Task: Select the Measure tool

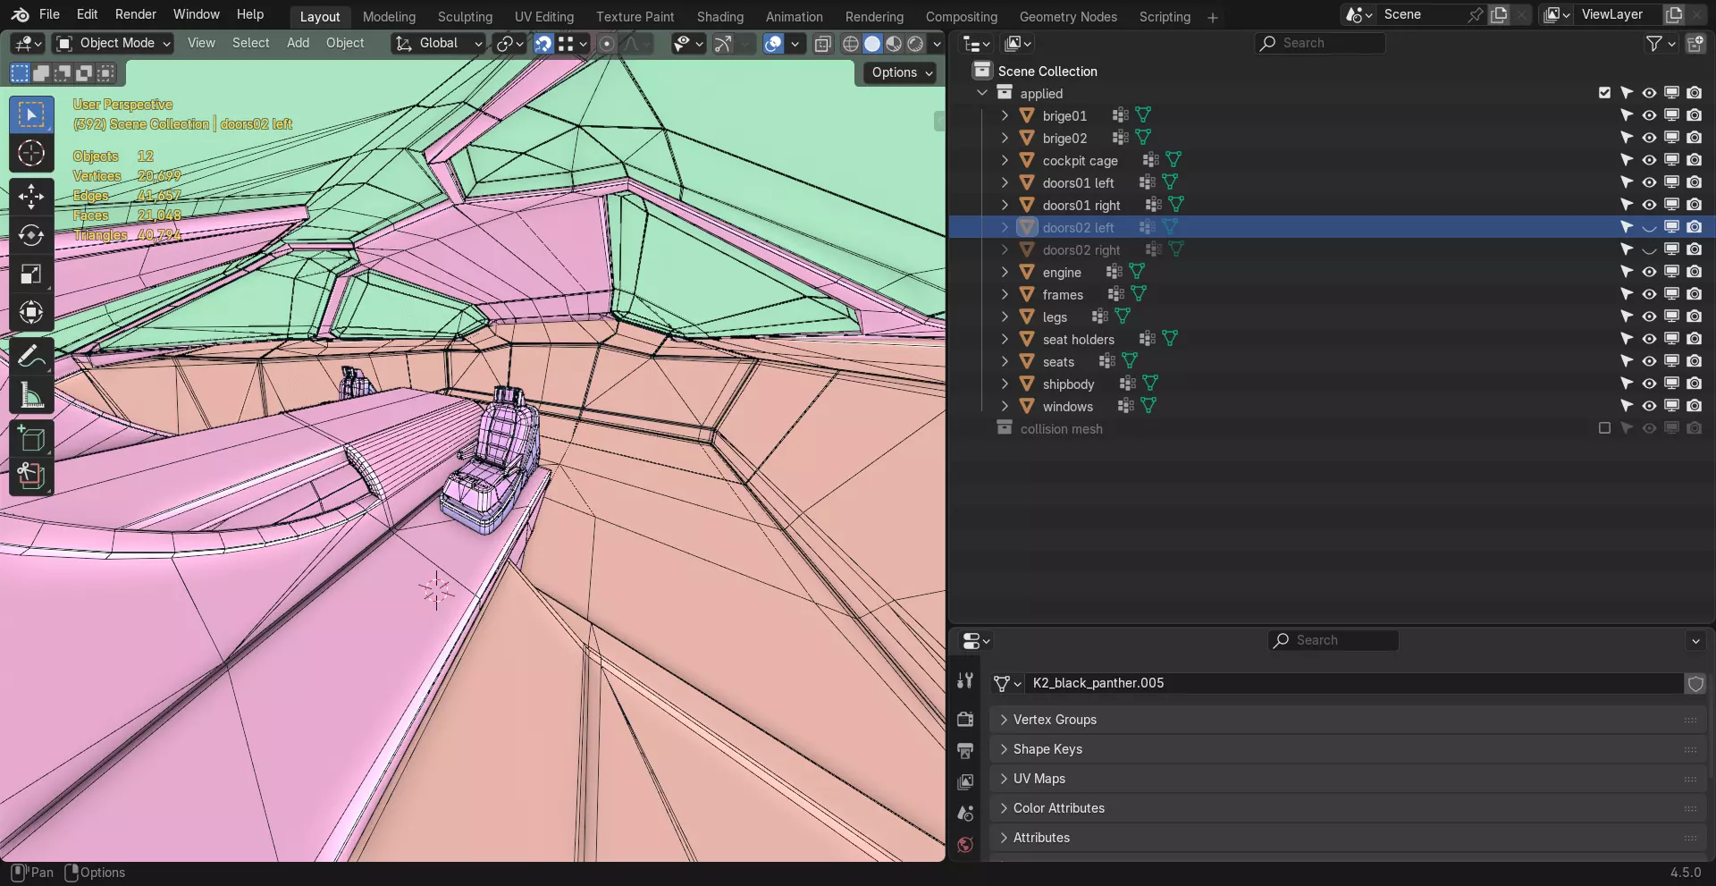Action: pyautogui.click(x=31, y=394)
